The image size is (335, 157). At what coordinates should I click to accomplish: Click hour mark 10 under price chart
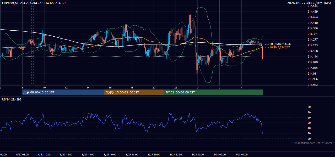click(44, 88)
